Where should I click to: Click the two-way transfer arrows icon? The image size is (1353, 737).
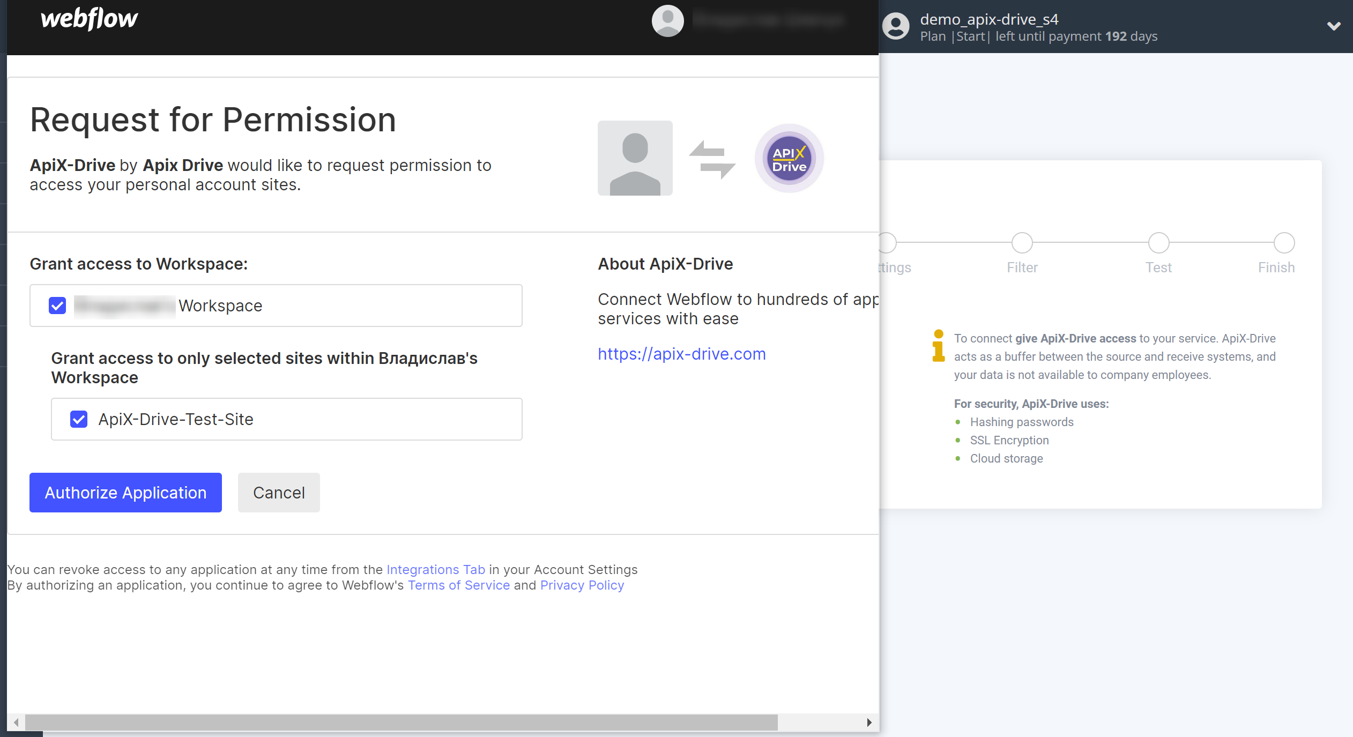point(712,160)
